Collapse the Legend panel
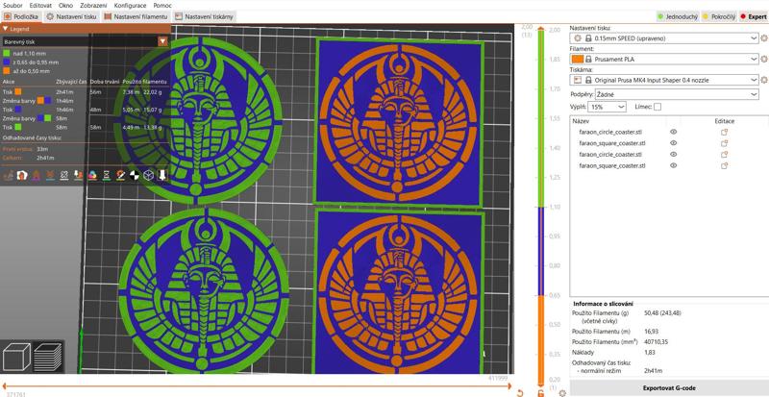 pos(6,29)
